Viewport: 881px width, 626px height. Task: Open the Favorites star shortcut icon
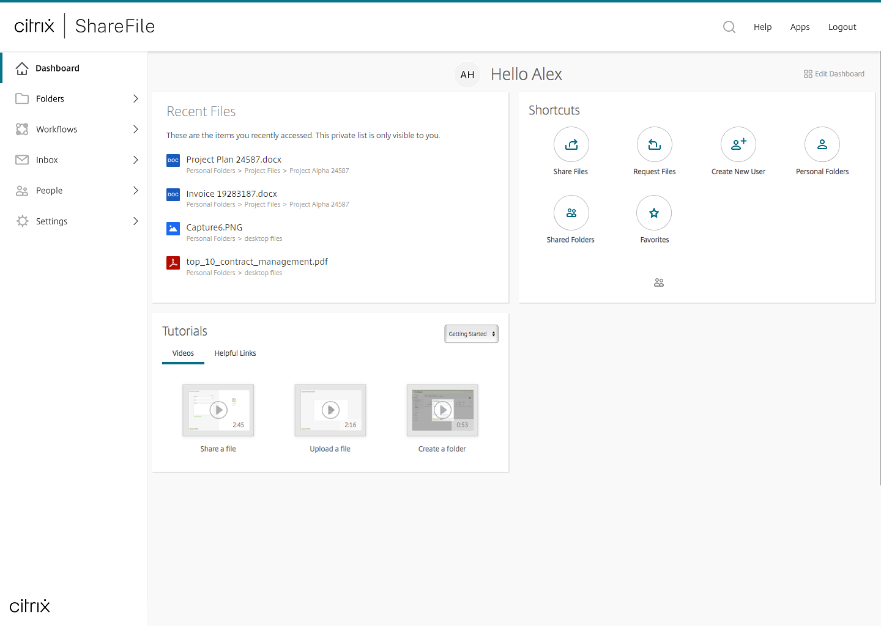coord(654,213)
